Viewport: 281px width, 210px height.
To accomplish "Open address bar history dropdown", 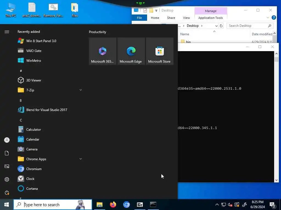I will point(216,26).
